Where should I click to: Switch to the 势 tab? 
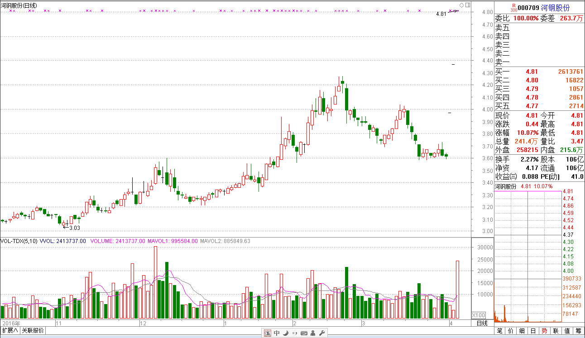pyautogui.click(x=544, y=331)
